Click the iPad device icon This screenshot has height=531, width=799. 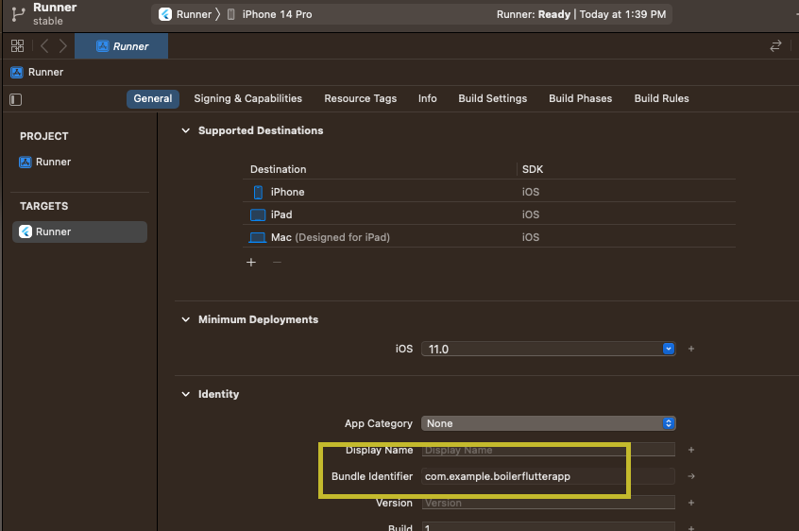(x=258, y=214)
